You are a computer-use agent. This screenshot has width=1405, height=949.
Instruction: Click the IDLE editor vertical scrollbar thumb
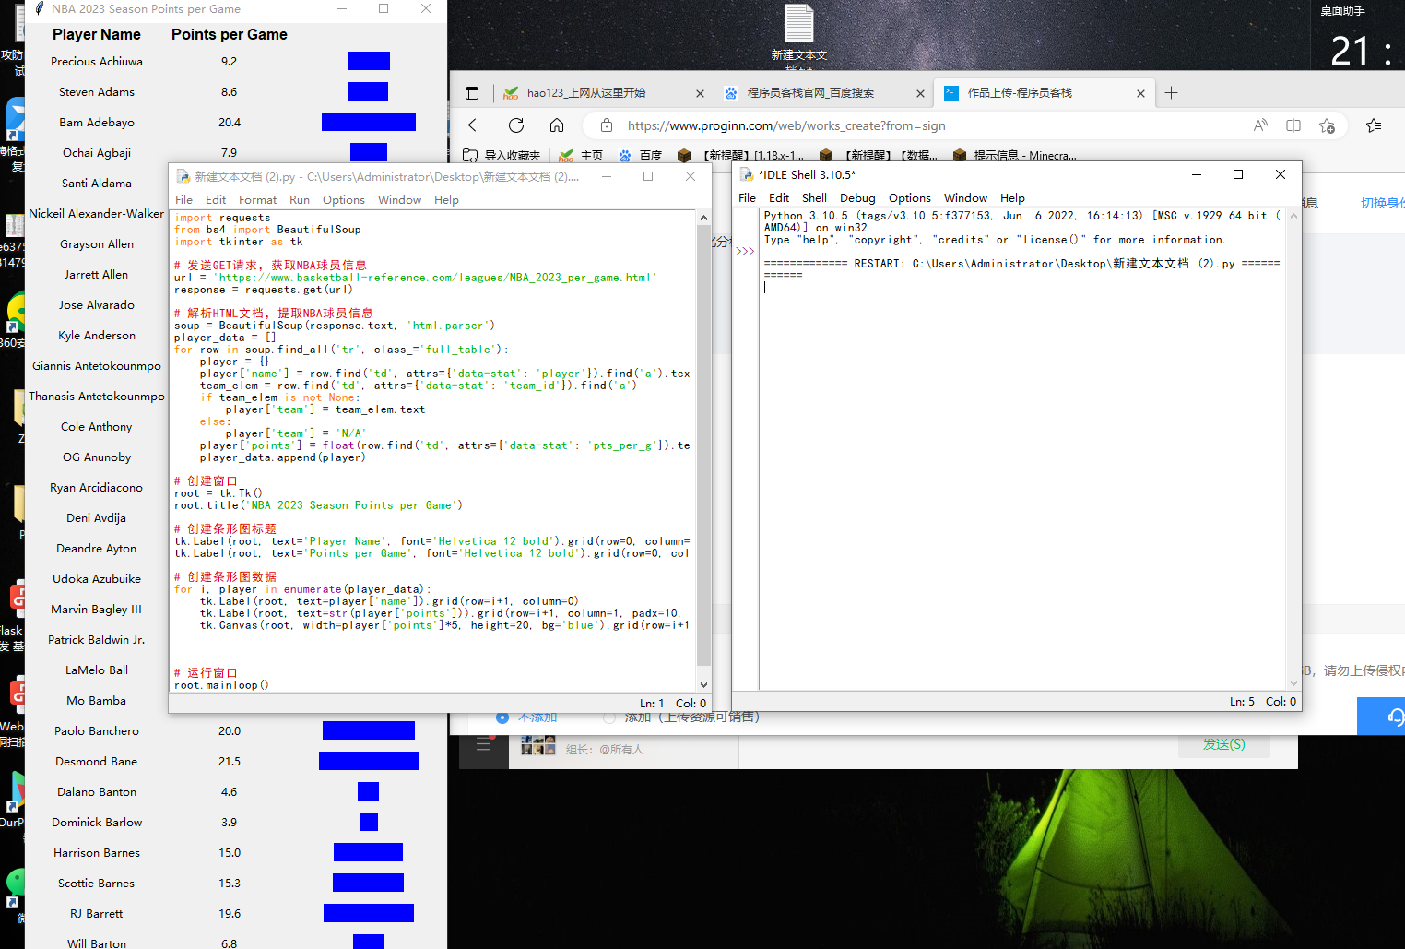[x=704, y=445]
